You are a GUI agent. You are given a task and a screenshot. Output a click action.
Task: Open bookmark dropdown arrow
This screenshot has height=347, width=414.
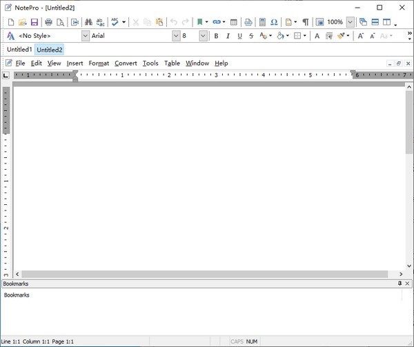[206, 22]
